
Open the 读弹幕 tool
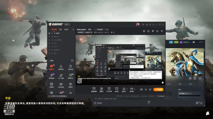[x=51, y=85]
